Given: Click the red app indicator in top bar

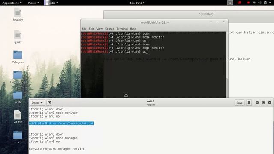Looking at the screenshot, I should coord(239,3).
